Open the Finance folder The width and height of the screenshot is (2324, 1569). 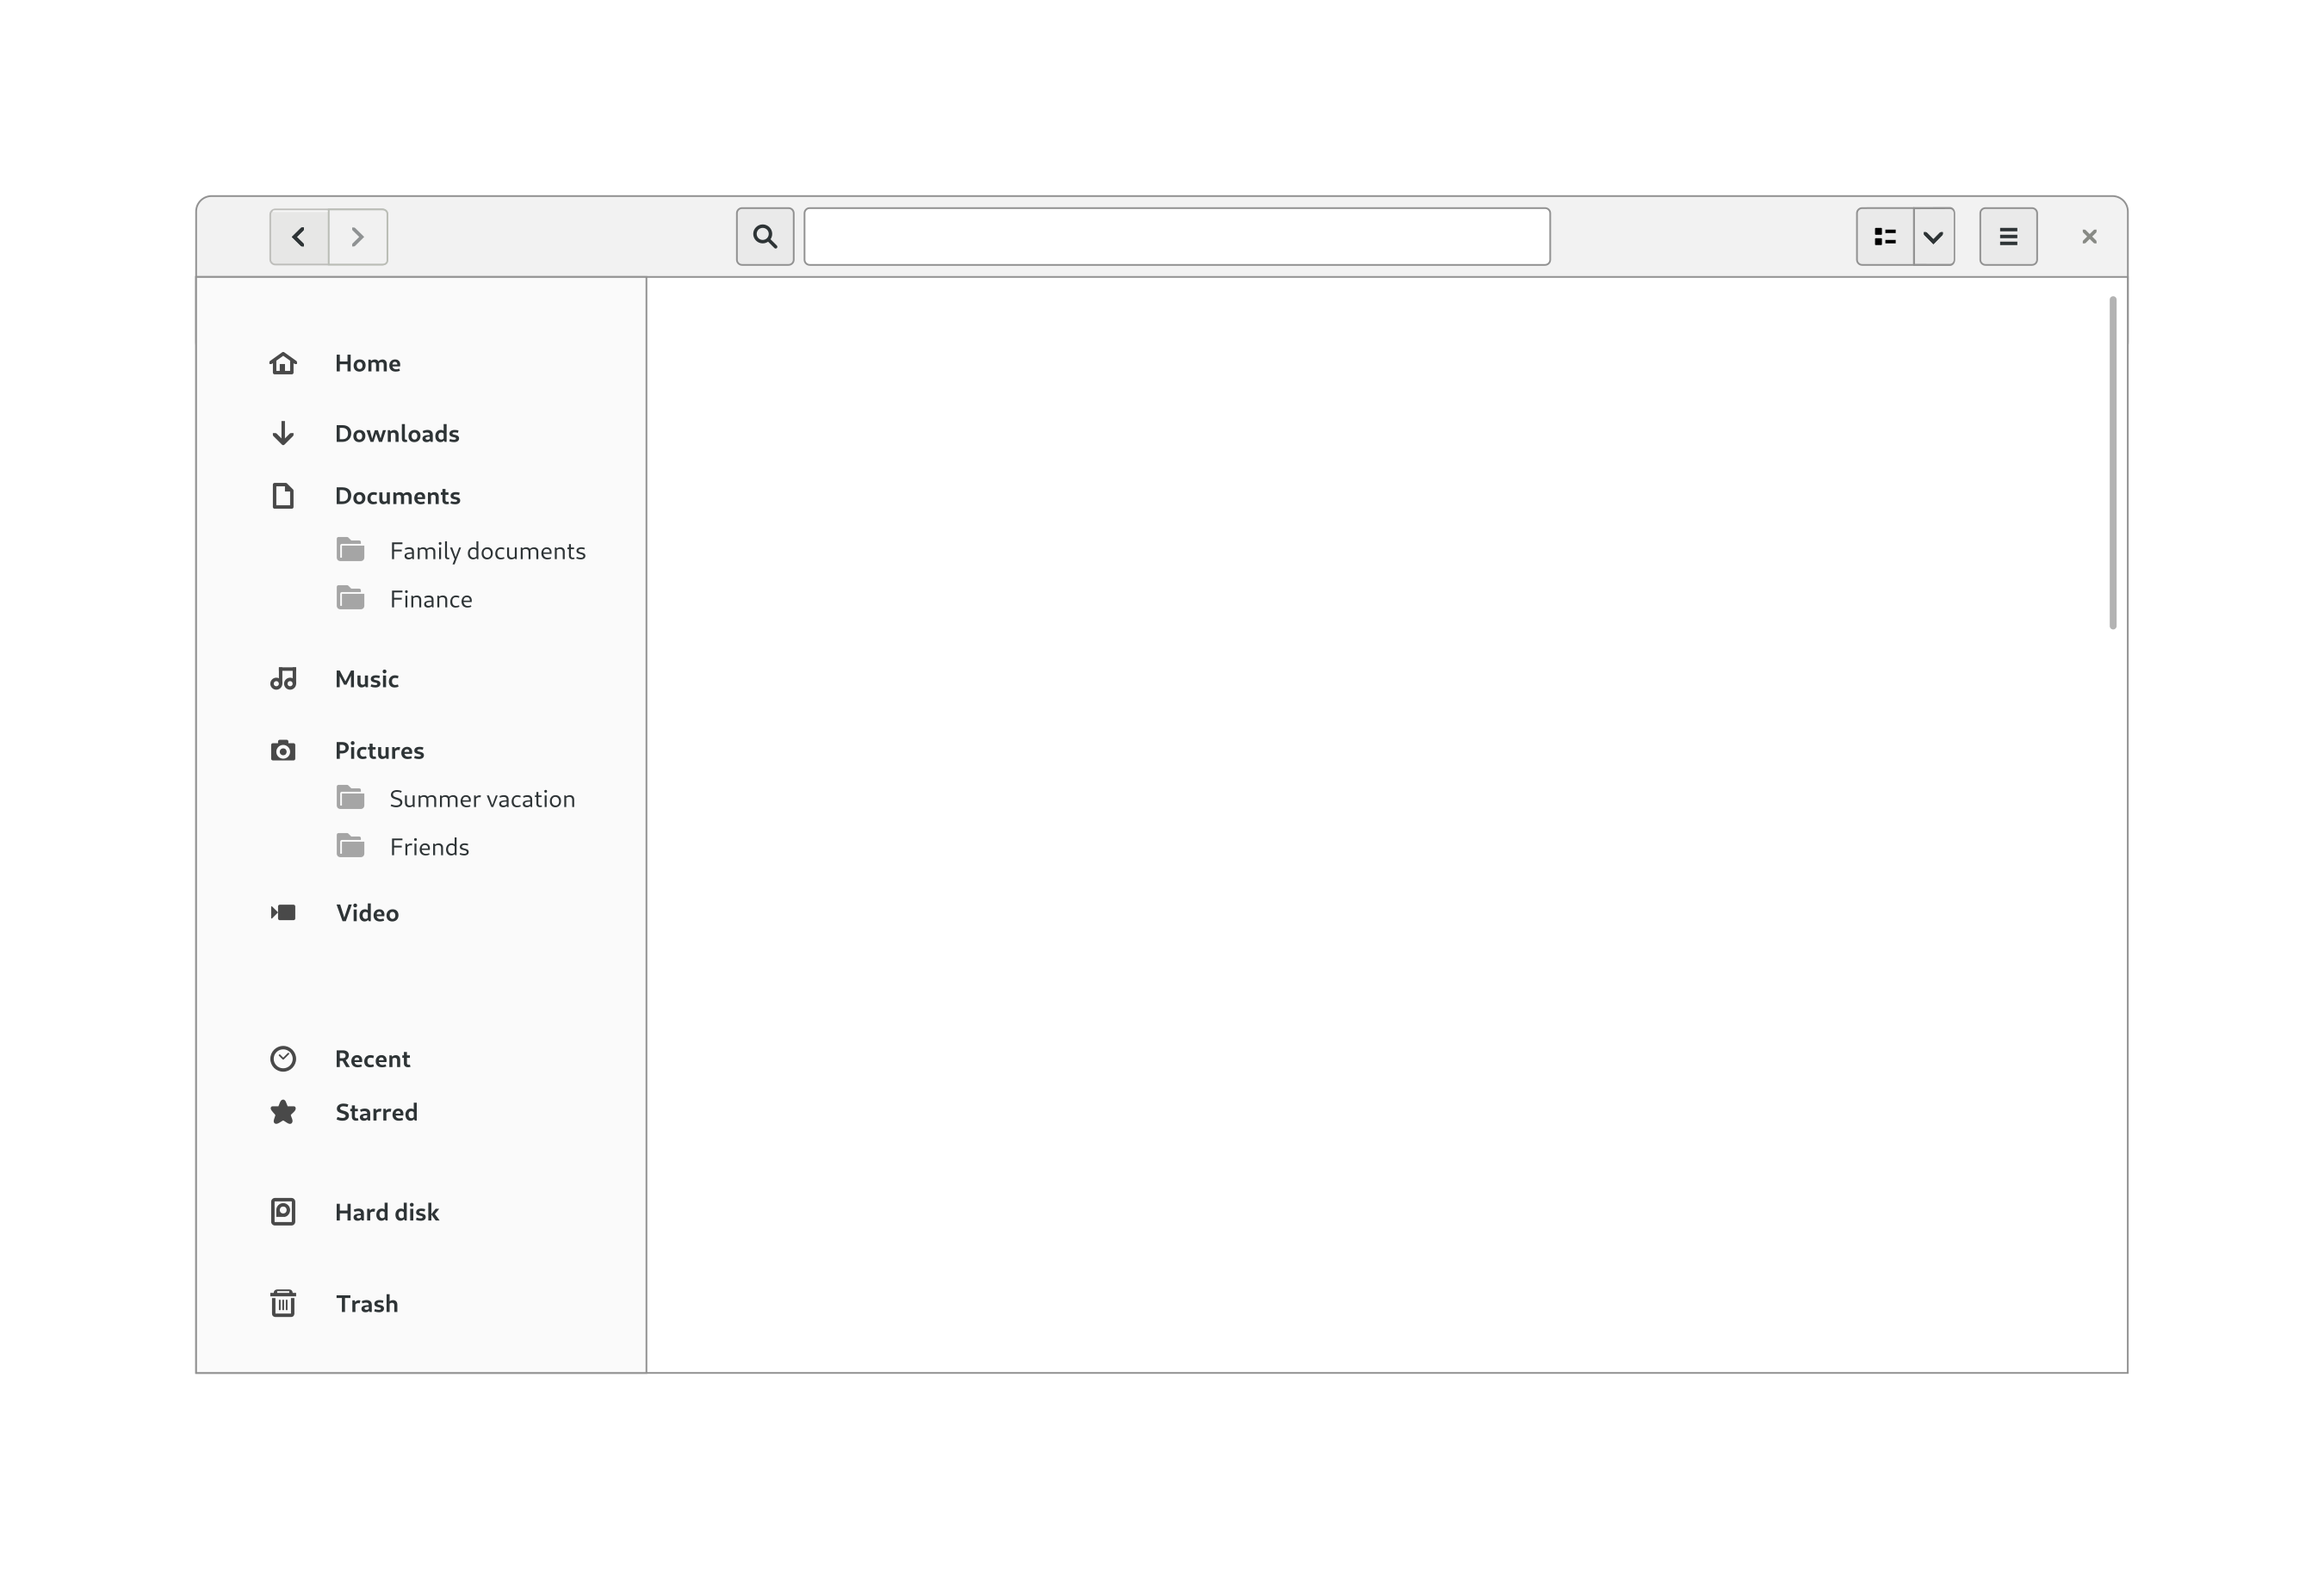431,599
